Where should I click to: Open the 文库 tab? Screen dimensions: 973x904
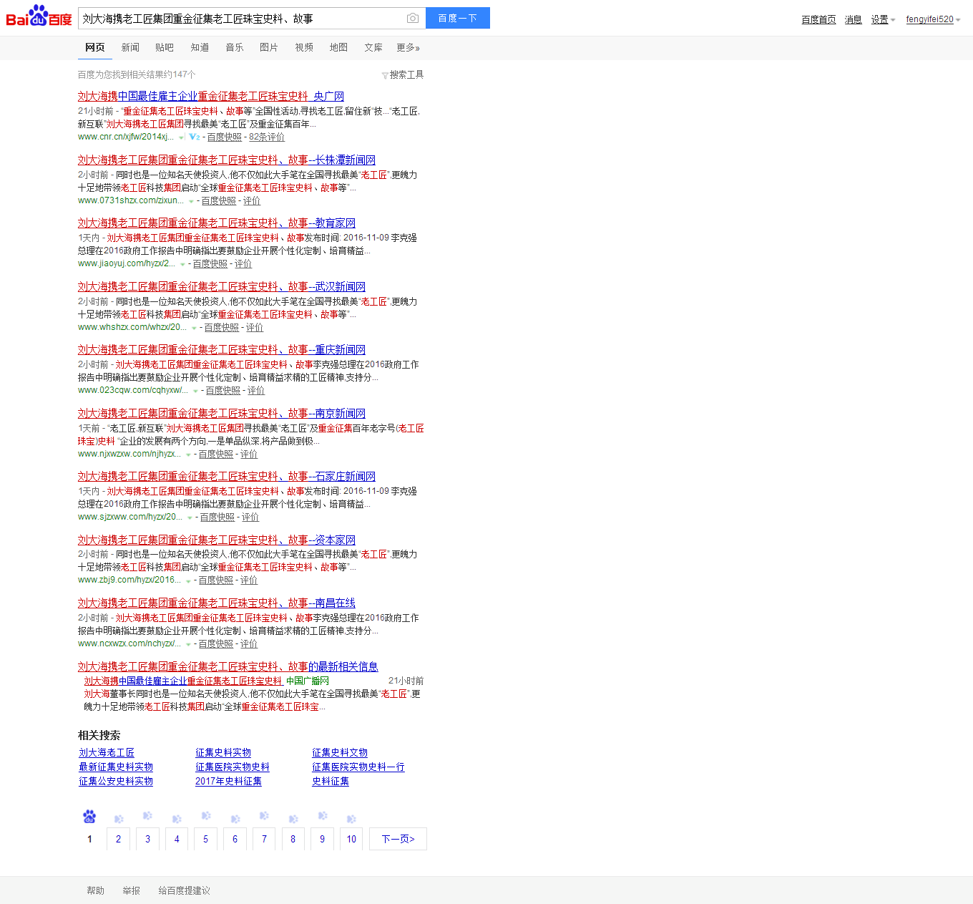(x=373, y=47)
